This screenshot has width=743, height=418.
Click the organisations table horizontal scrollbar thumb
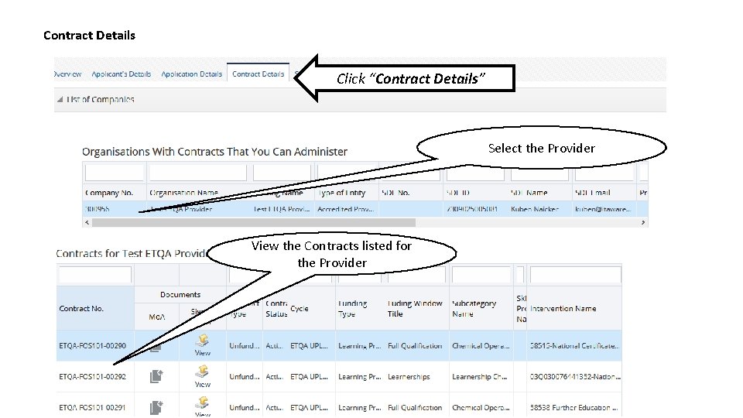(x=254, y=222)
